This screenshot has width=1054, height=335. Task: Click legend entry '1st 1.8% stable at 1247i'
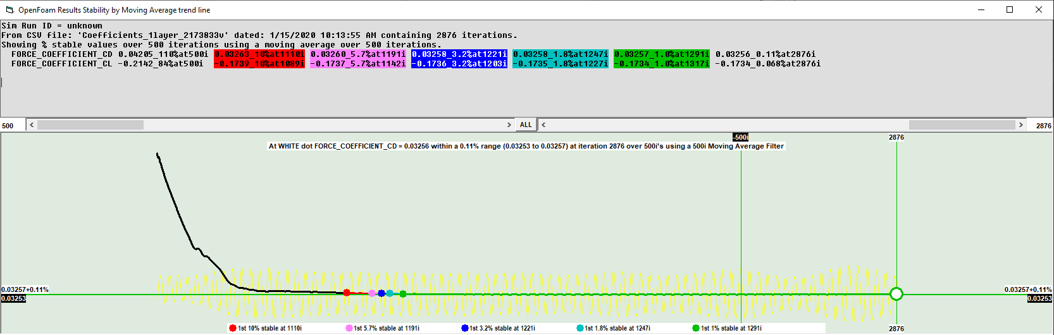(614, 329)
